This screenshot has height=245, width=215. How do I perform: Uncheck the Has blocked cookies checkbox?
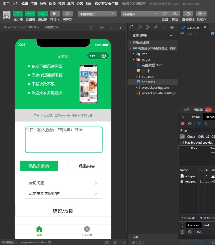(x=182, y=142)
